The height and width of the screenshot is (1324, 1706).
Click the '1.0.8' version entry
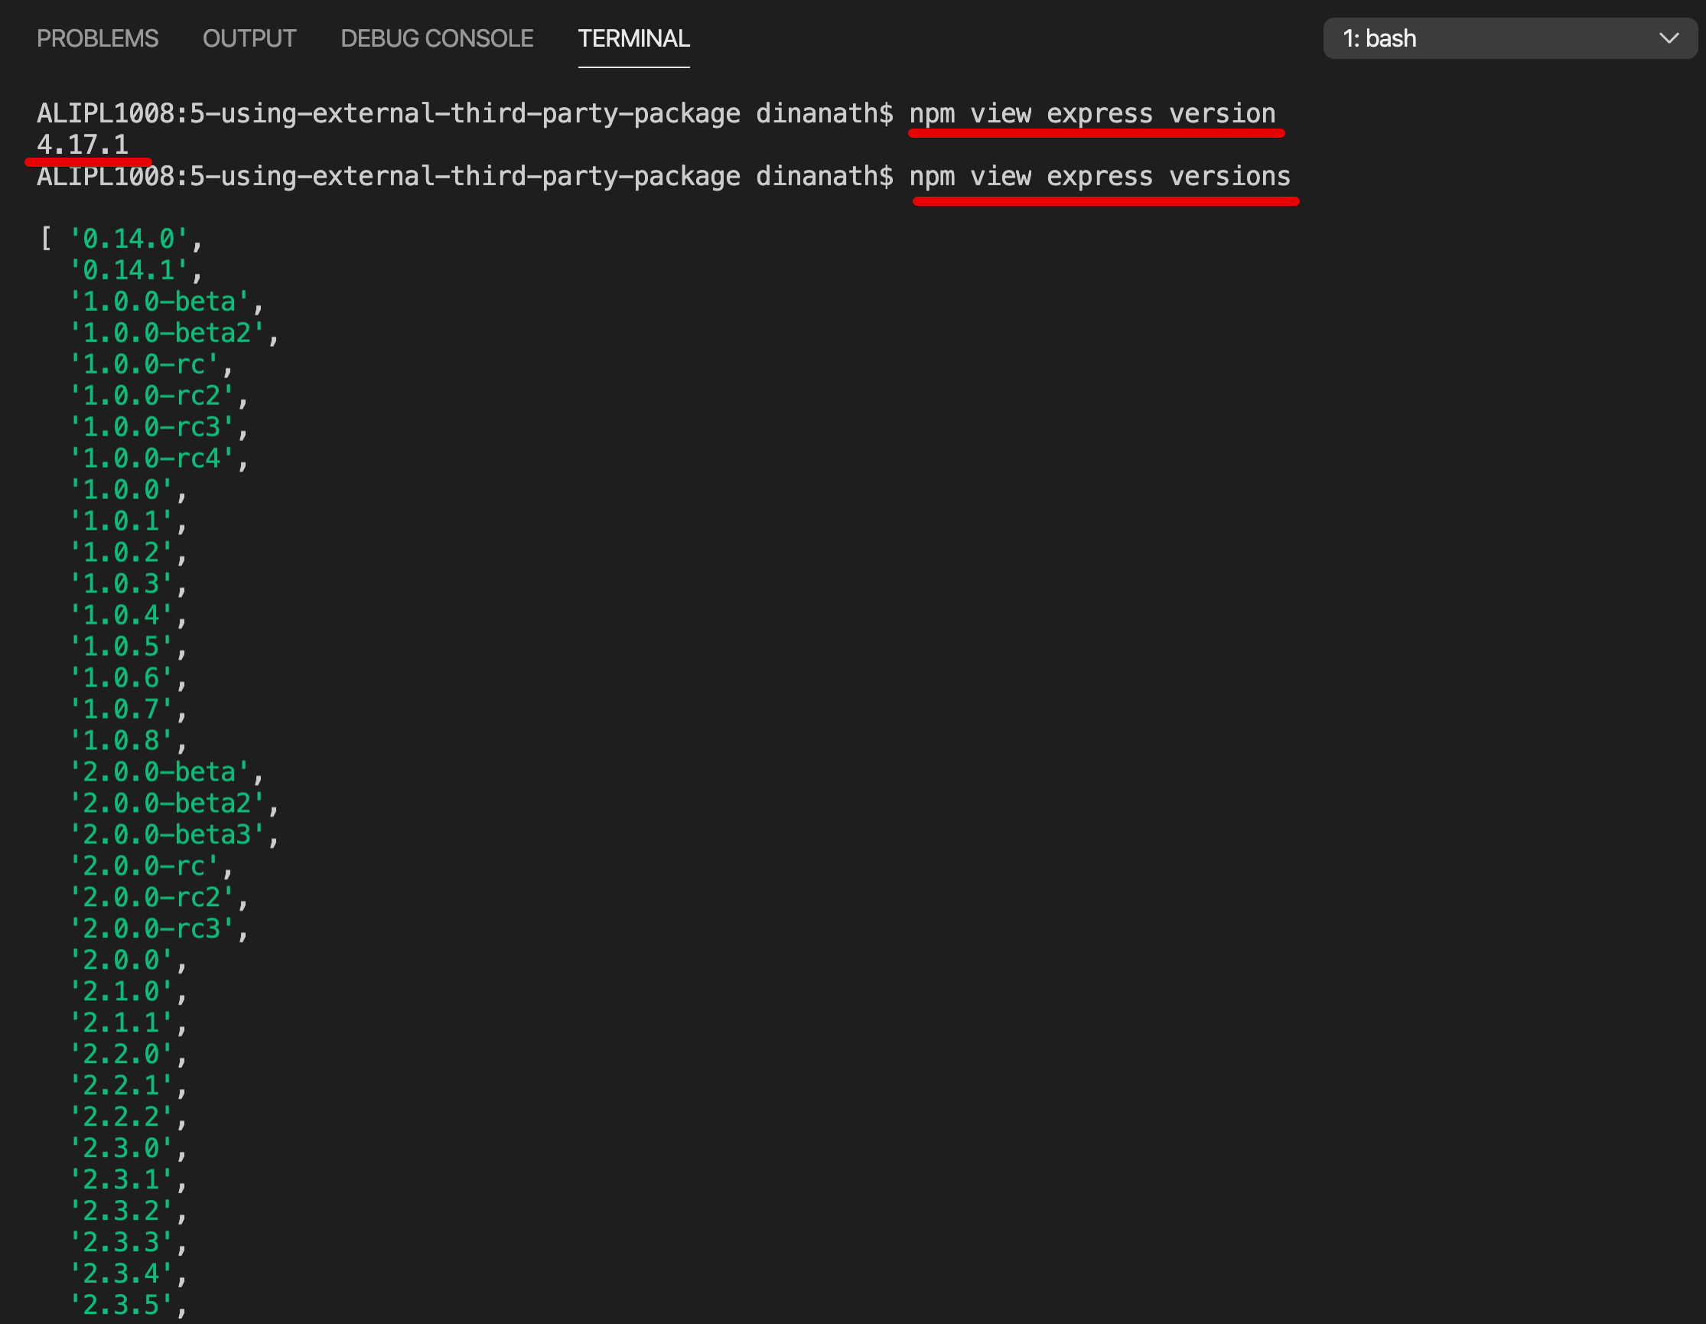coord(121,741)
